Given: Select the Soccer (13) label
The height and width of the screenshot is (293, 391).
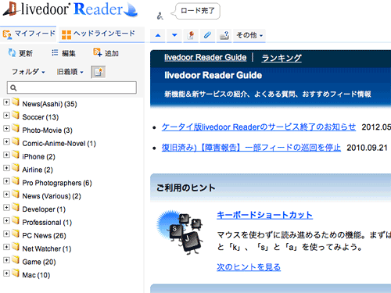Looking at the screenshot, I should pos(41,117).
